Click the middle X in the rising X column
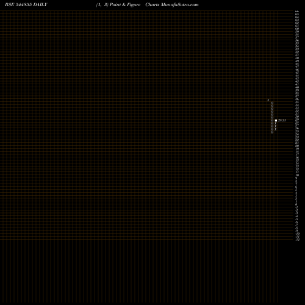 (275, 126)
